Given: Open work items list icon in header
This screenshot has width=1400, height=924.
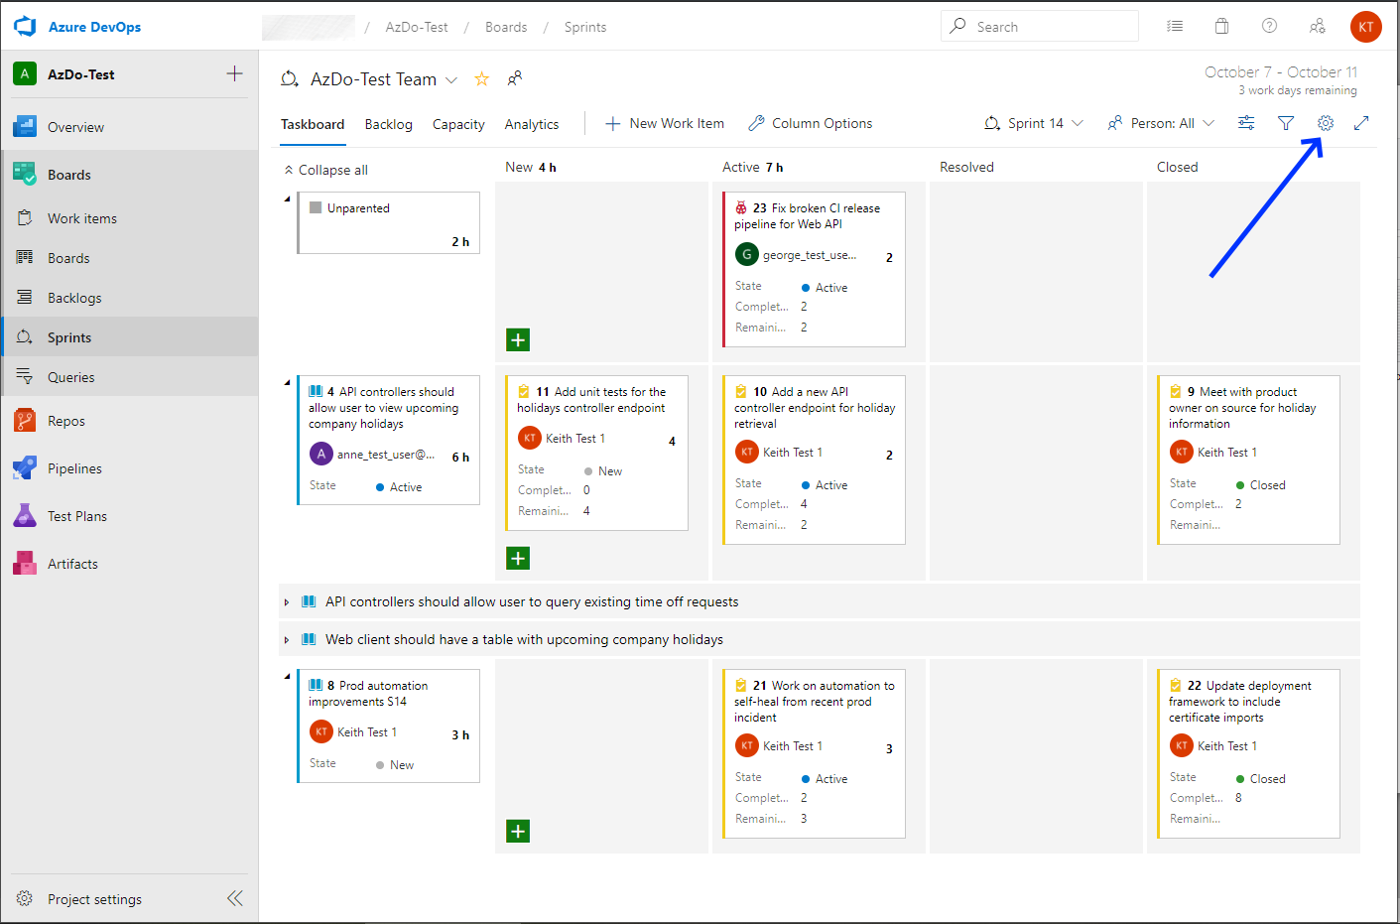Looking at the screenshot, I should coord(1175,27).
